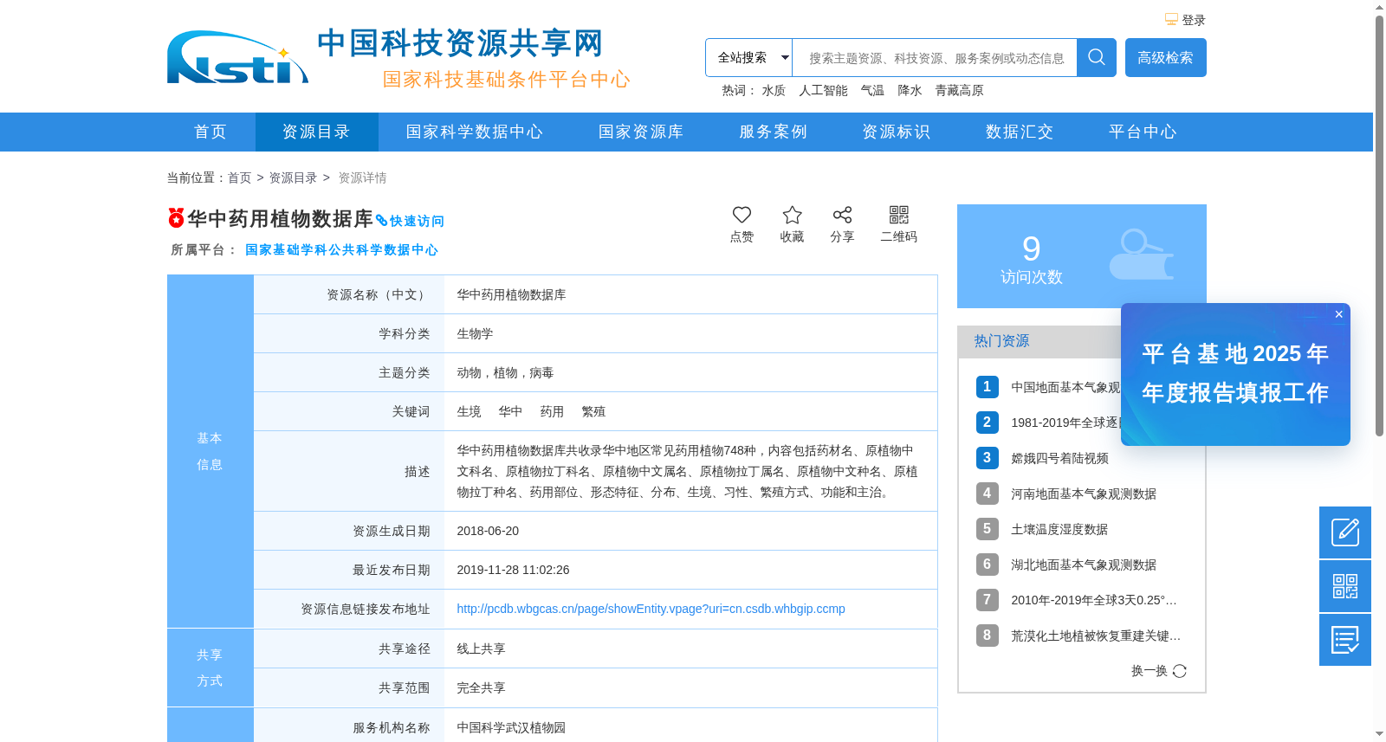Image resolution: width=1386 pixels, height=742 pixels.
Task: Click the page vertical scrollbar
Action: [x=1379, y=225]
